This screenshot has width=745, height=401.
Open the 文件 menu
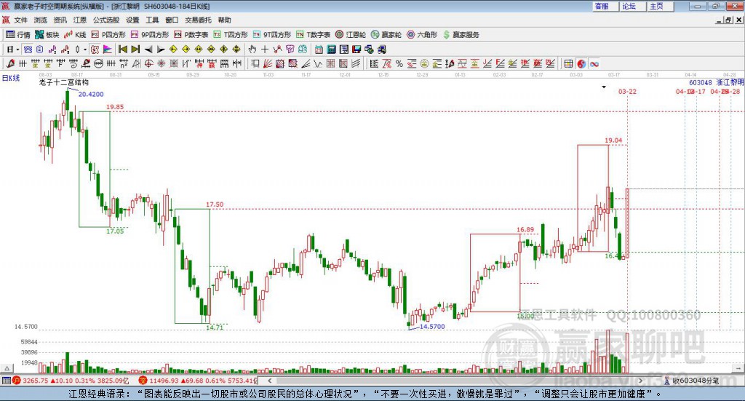point(21,20)
